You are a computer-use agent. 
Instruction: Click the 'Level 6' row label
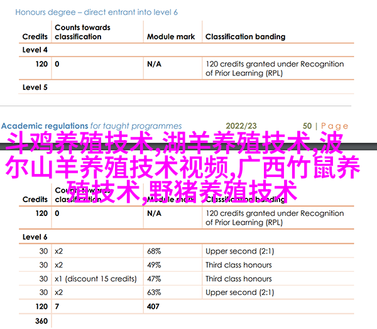tap(35, 237)
